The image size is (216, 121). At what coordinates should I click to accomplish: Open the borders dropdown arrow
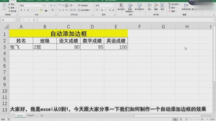tap(37, 10)
